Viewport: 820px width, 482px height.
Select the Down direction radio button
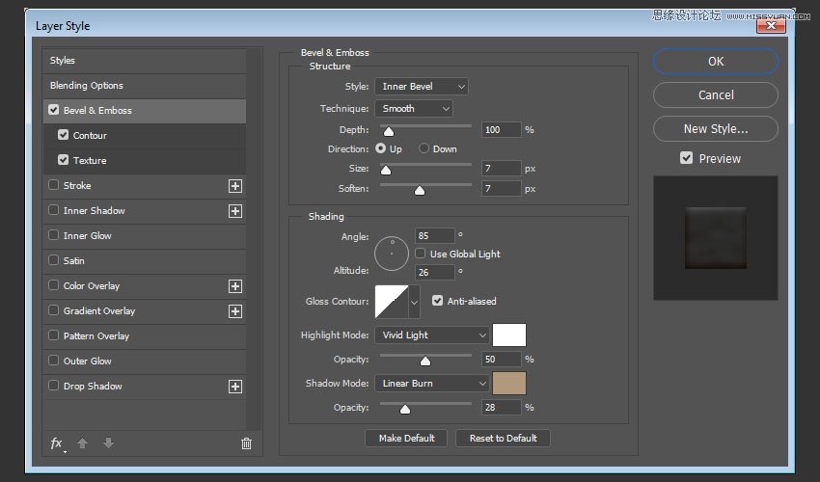[424, 149]
